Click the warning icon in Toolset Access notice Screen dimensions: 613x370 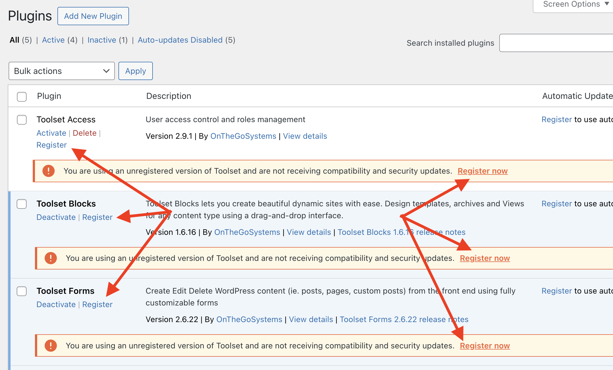pos(49,171)
